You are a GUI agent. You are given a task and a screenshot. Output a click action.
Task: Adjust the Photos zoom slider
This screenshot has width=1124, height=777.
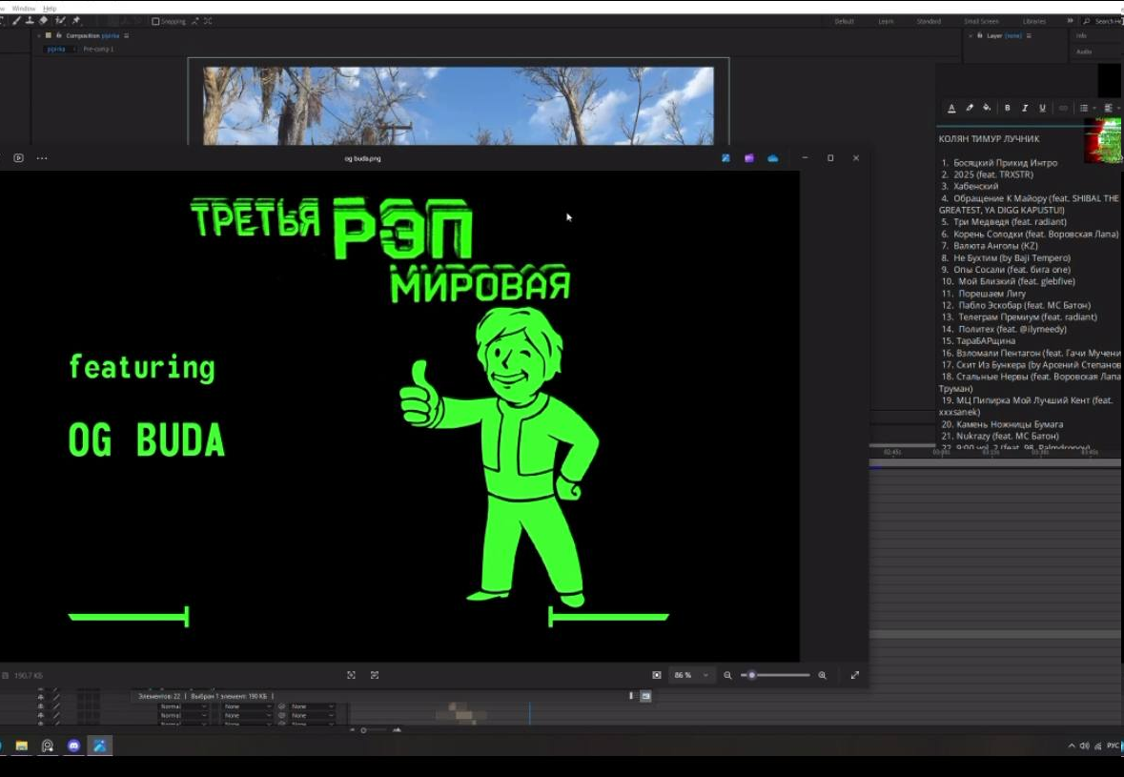(x=776, y=675)
